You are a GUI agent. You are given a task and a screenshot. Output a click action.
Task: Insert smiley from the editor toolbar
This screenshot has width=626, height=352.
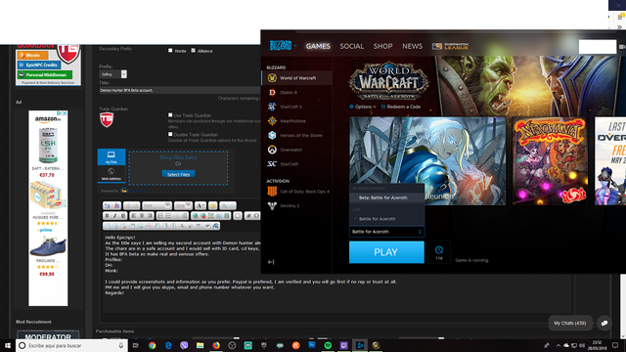pos(213,206)
